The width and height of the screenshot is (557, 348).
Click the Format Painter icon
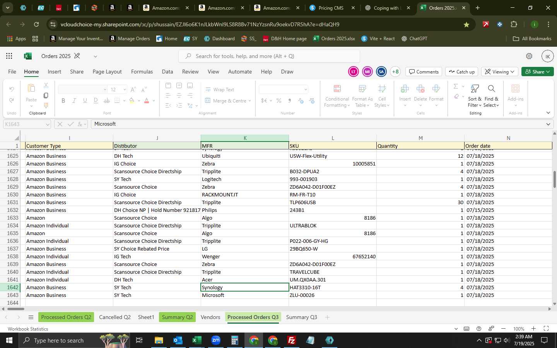[x=46, y=105]
